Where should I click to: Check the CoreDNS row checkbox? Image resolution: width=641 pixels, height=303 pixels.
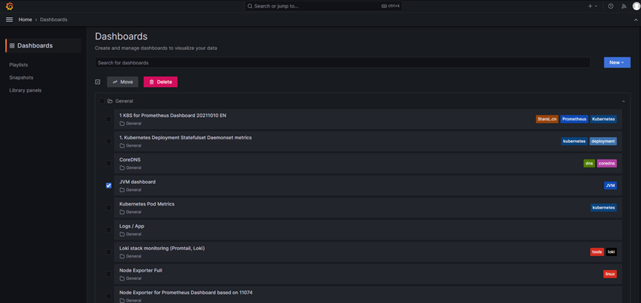pos(109,163)
